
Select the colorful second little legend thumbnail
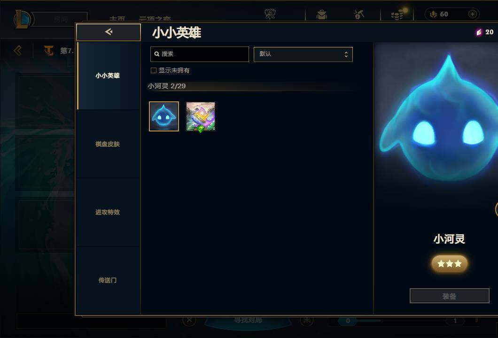(201, 117)
